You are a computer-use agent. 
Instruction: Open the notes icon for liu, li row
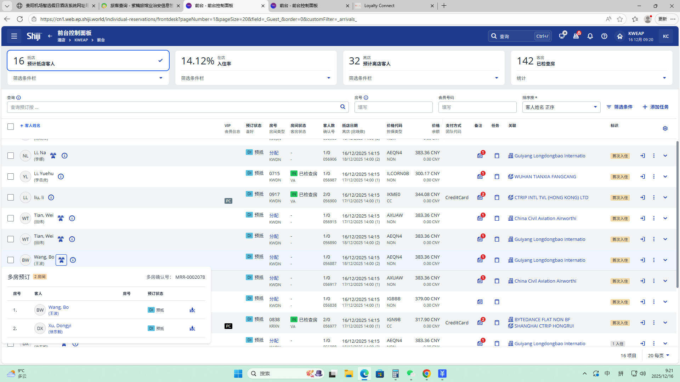pos(480,197)
